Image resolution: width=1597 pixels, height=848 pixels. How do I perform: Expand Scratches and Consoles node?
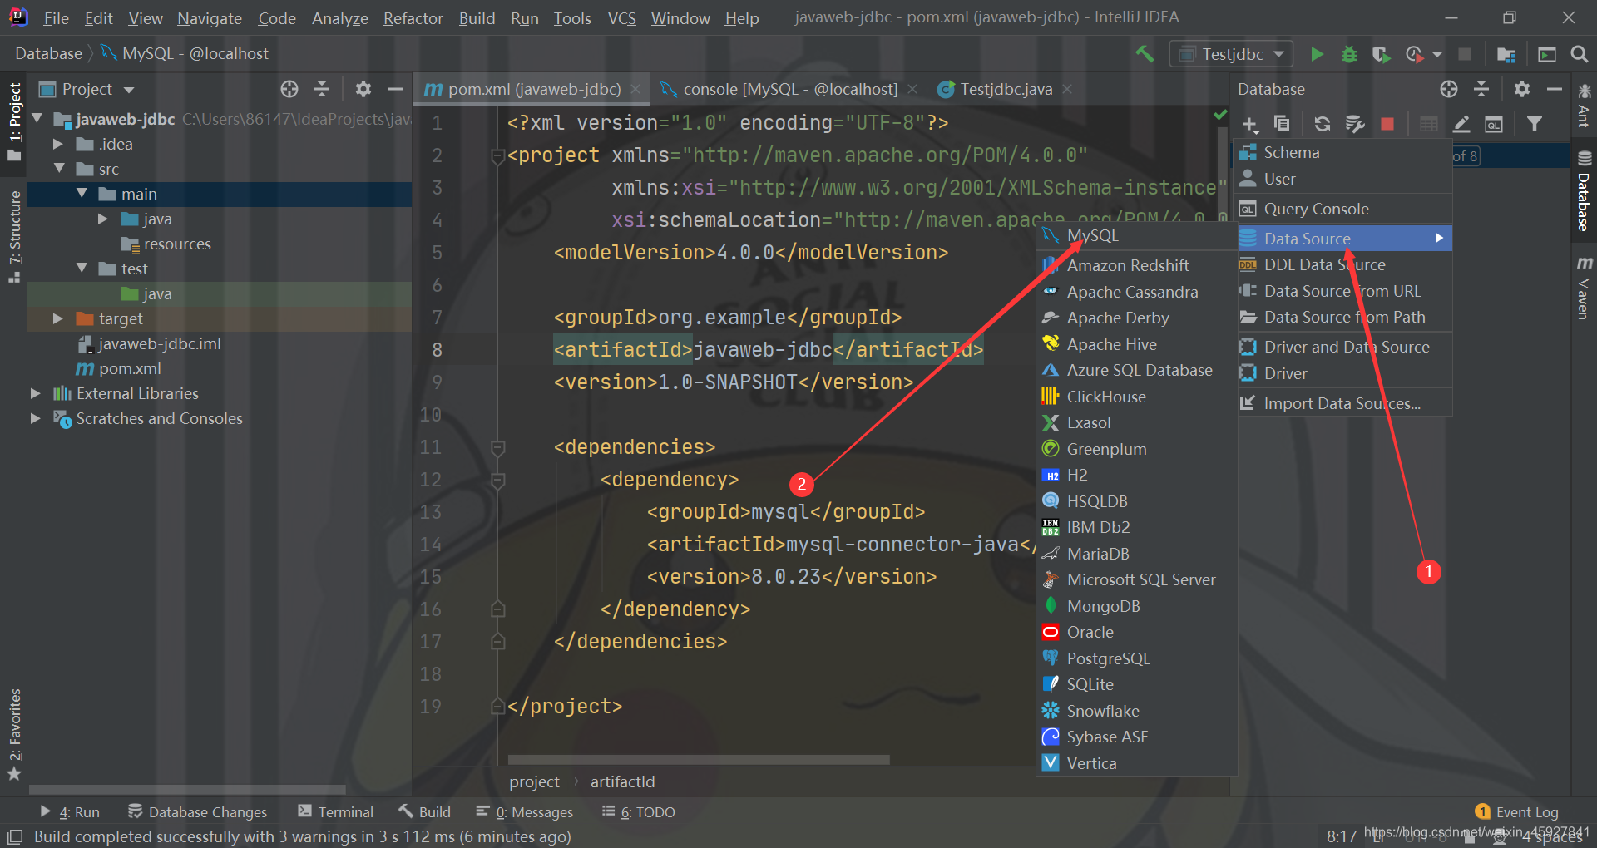tap(36, 418)
